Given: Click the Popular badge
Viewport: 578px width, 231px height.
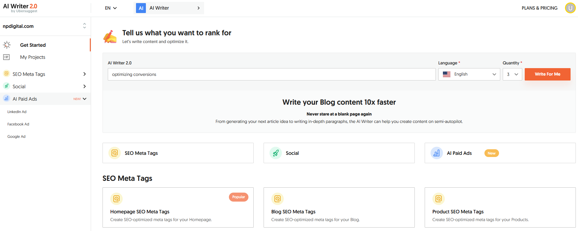Looking at the screenshot, I should click(x=239, y=197).
